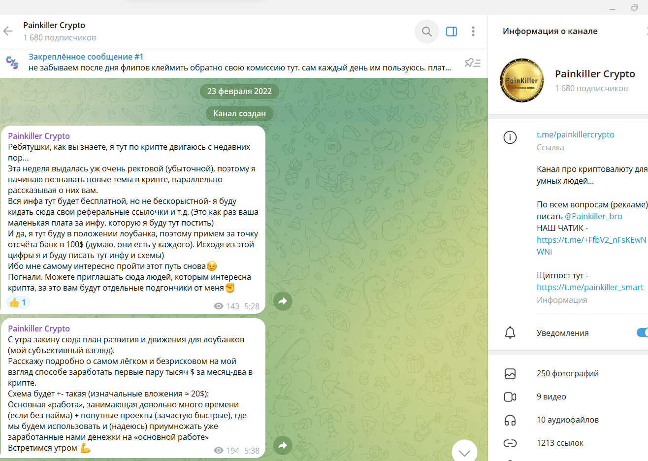
Task: Open the three-dot channel options menu
Action: tap(473, 32)
